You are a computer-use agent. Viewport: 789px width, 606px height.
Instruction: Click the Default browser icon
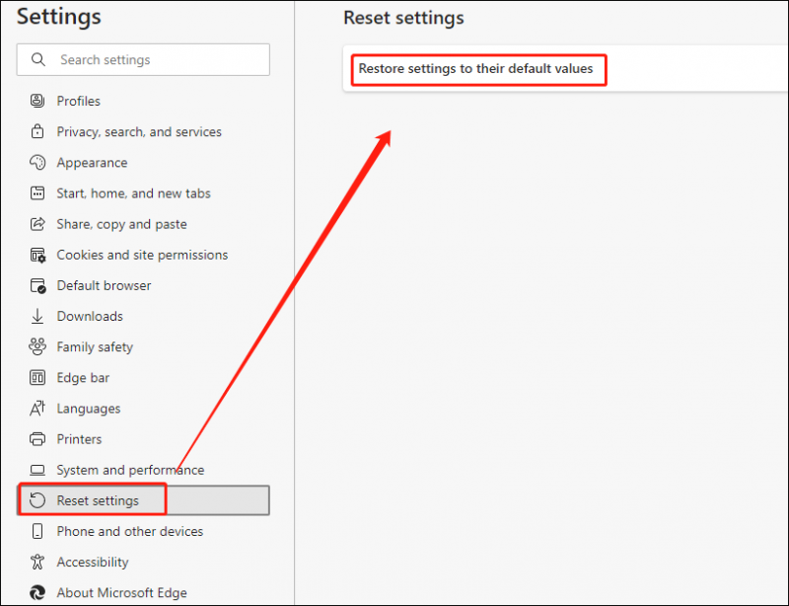[37, 285]
